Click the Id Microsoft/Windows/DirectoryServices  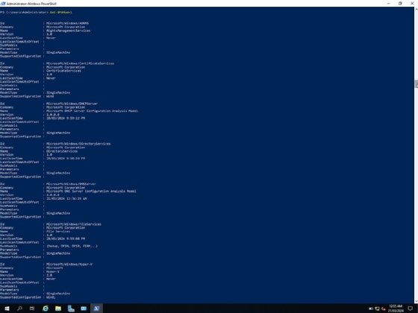78,144
